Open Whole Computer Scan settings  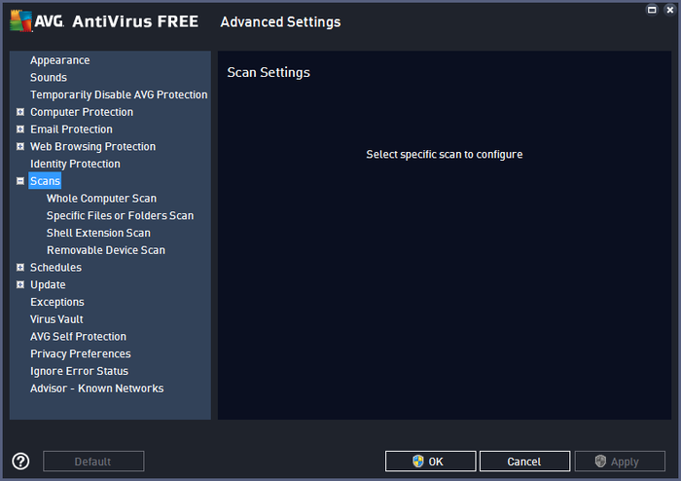(101, 199)
